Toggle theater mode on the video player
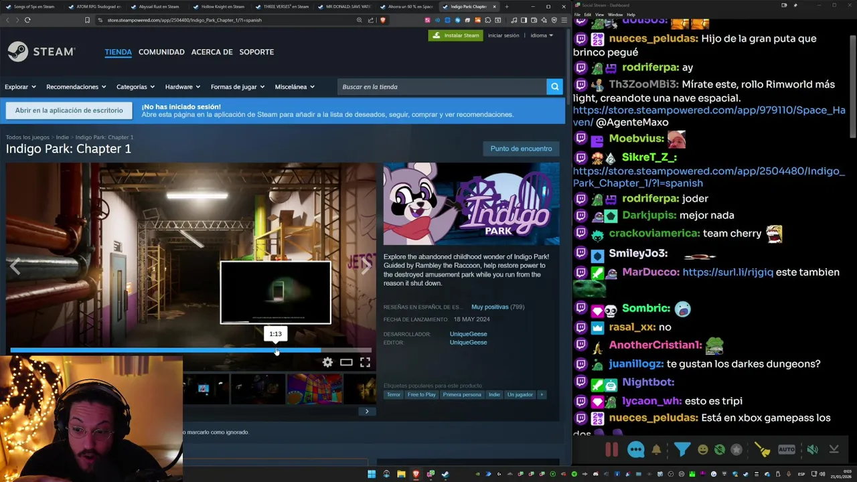Image resolution: width=857 pixels, height=482 pixels. (346, 362)
